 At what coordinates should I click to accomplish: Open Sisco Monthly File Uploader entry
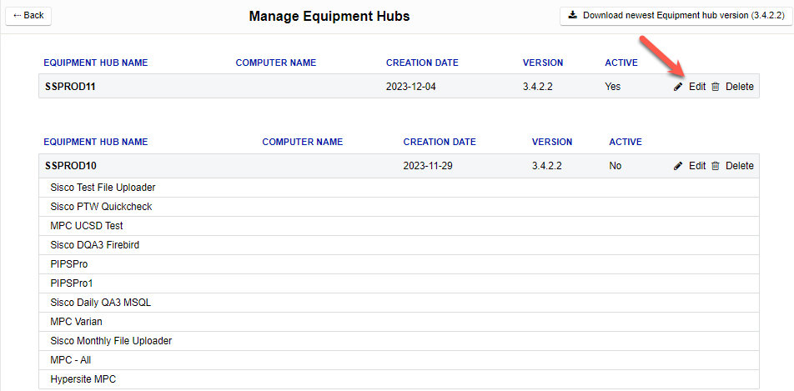click(x=111, y=341)
